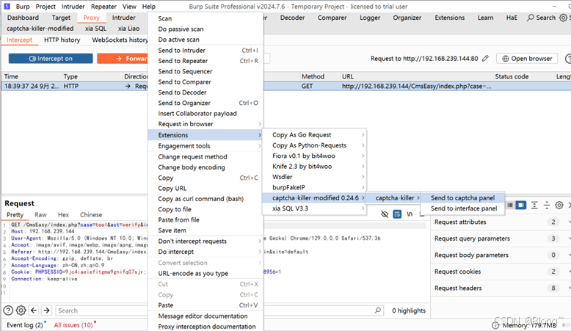Collapse all inspector sections icon
This screenshot has width=571, height=331.
point(547,205)
